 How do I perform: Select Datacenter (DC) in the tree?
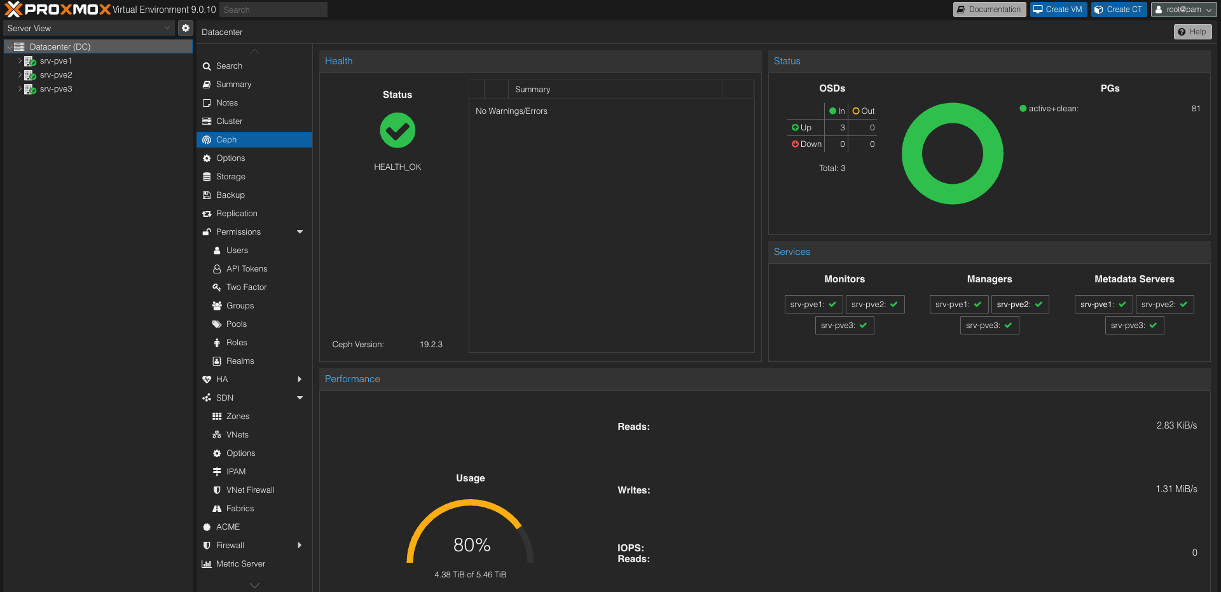click(59, 46)
